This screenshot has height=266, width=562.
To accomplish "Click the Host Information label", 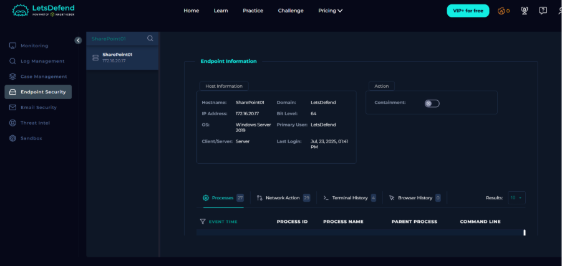I will coord(224,86).
